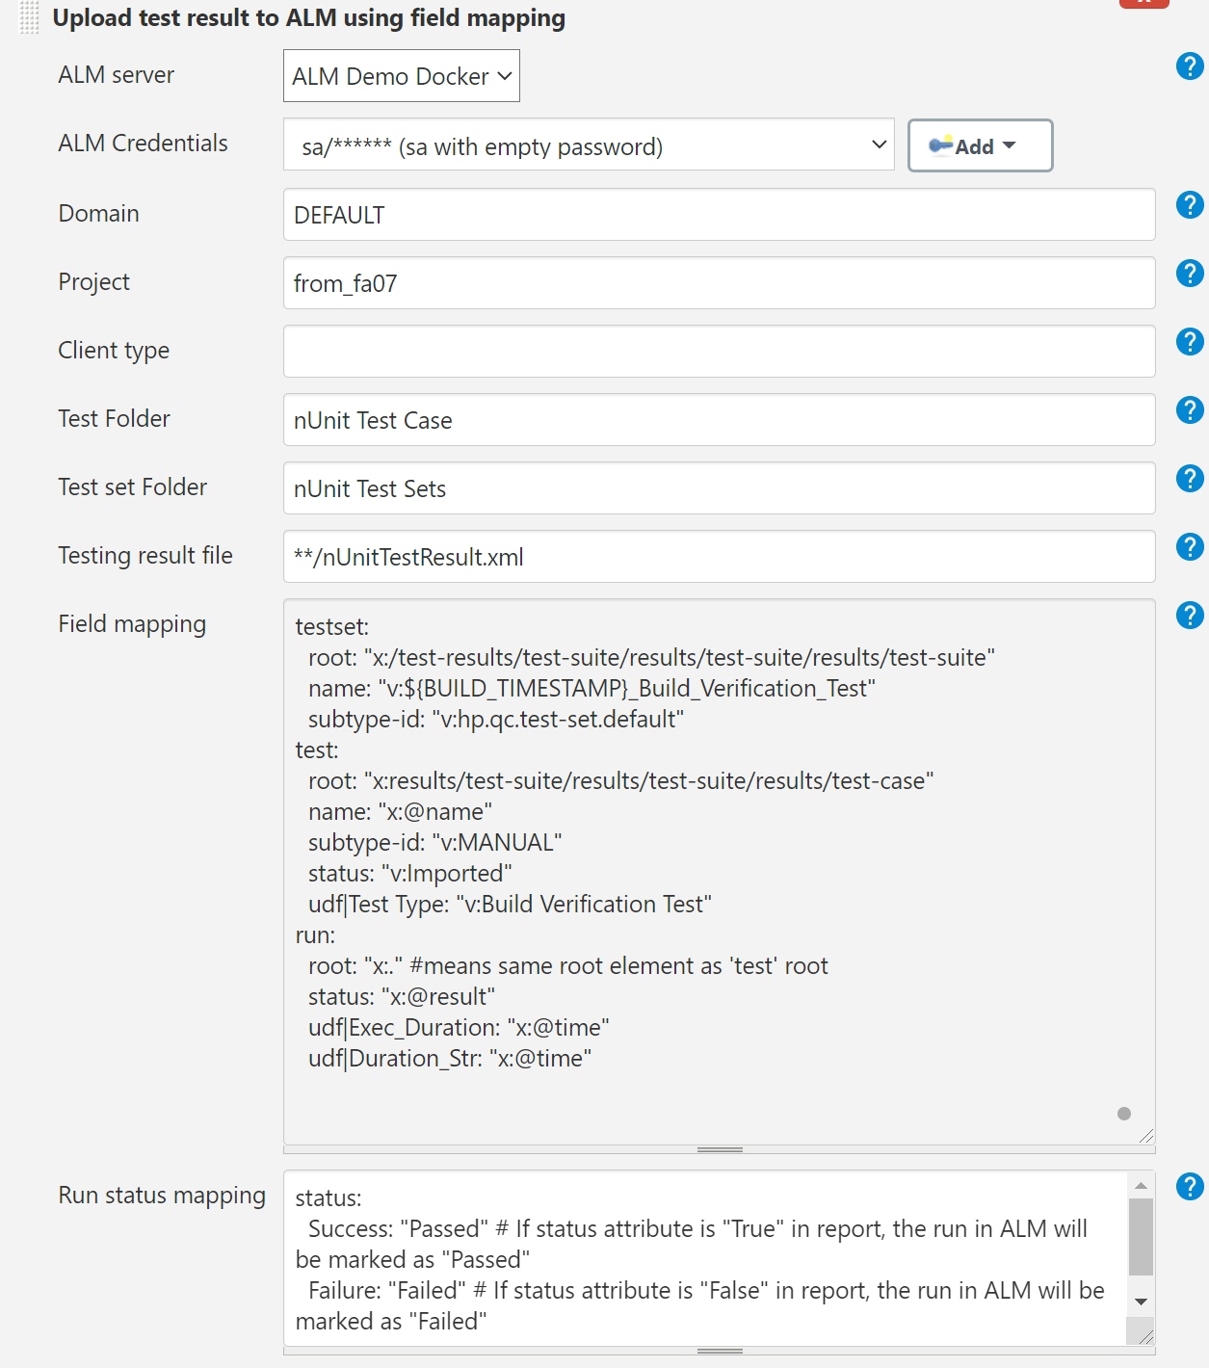This screenshot has height=1368, width=1209.
Task: Click help icon for Client type
Action: [1190, 342]
